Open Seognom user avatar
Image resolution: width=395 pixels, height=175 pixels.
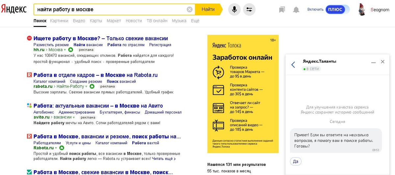pos(362,10)
